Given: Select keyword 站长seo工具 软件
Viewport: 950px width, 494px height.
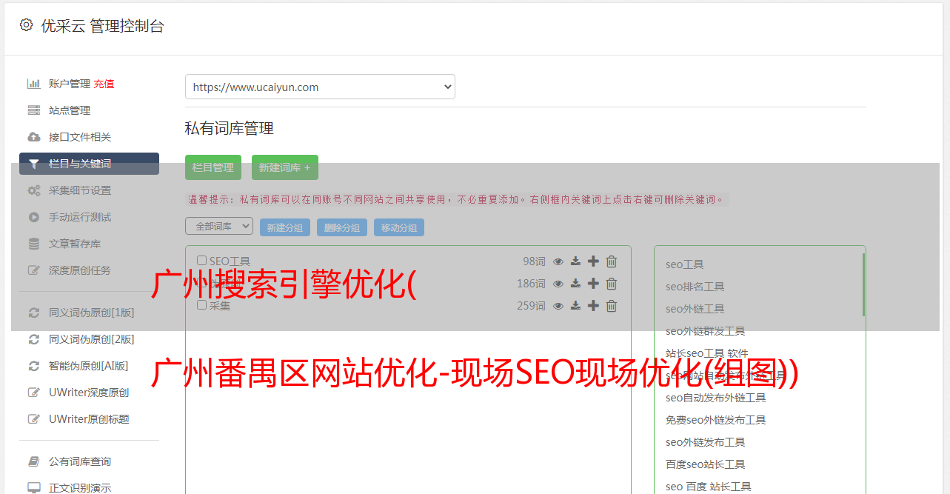Looking at the screenshot, I should coord(707,353).
